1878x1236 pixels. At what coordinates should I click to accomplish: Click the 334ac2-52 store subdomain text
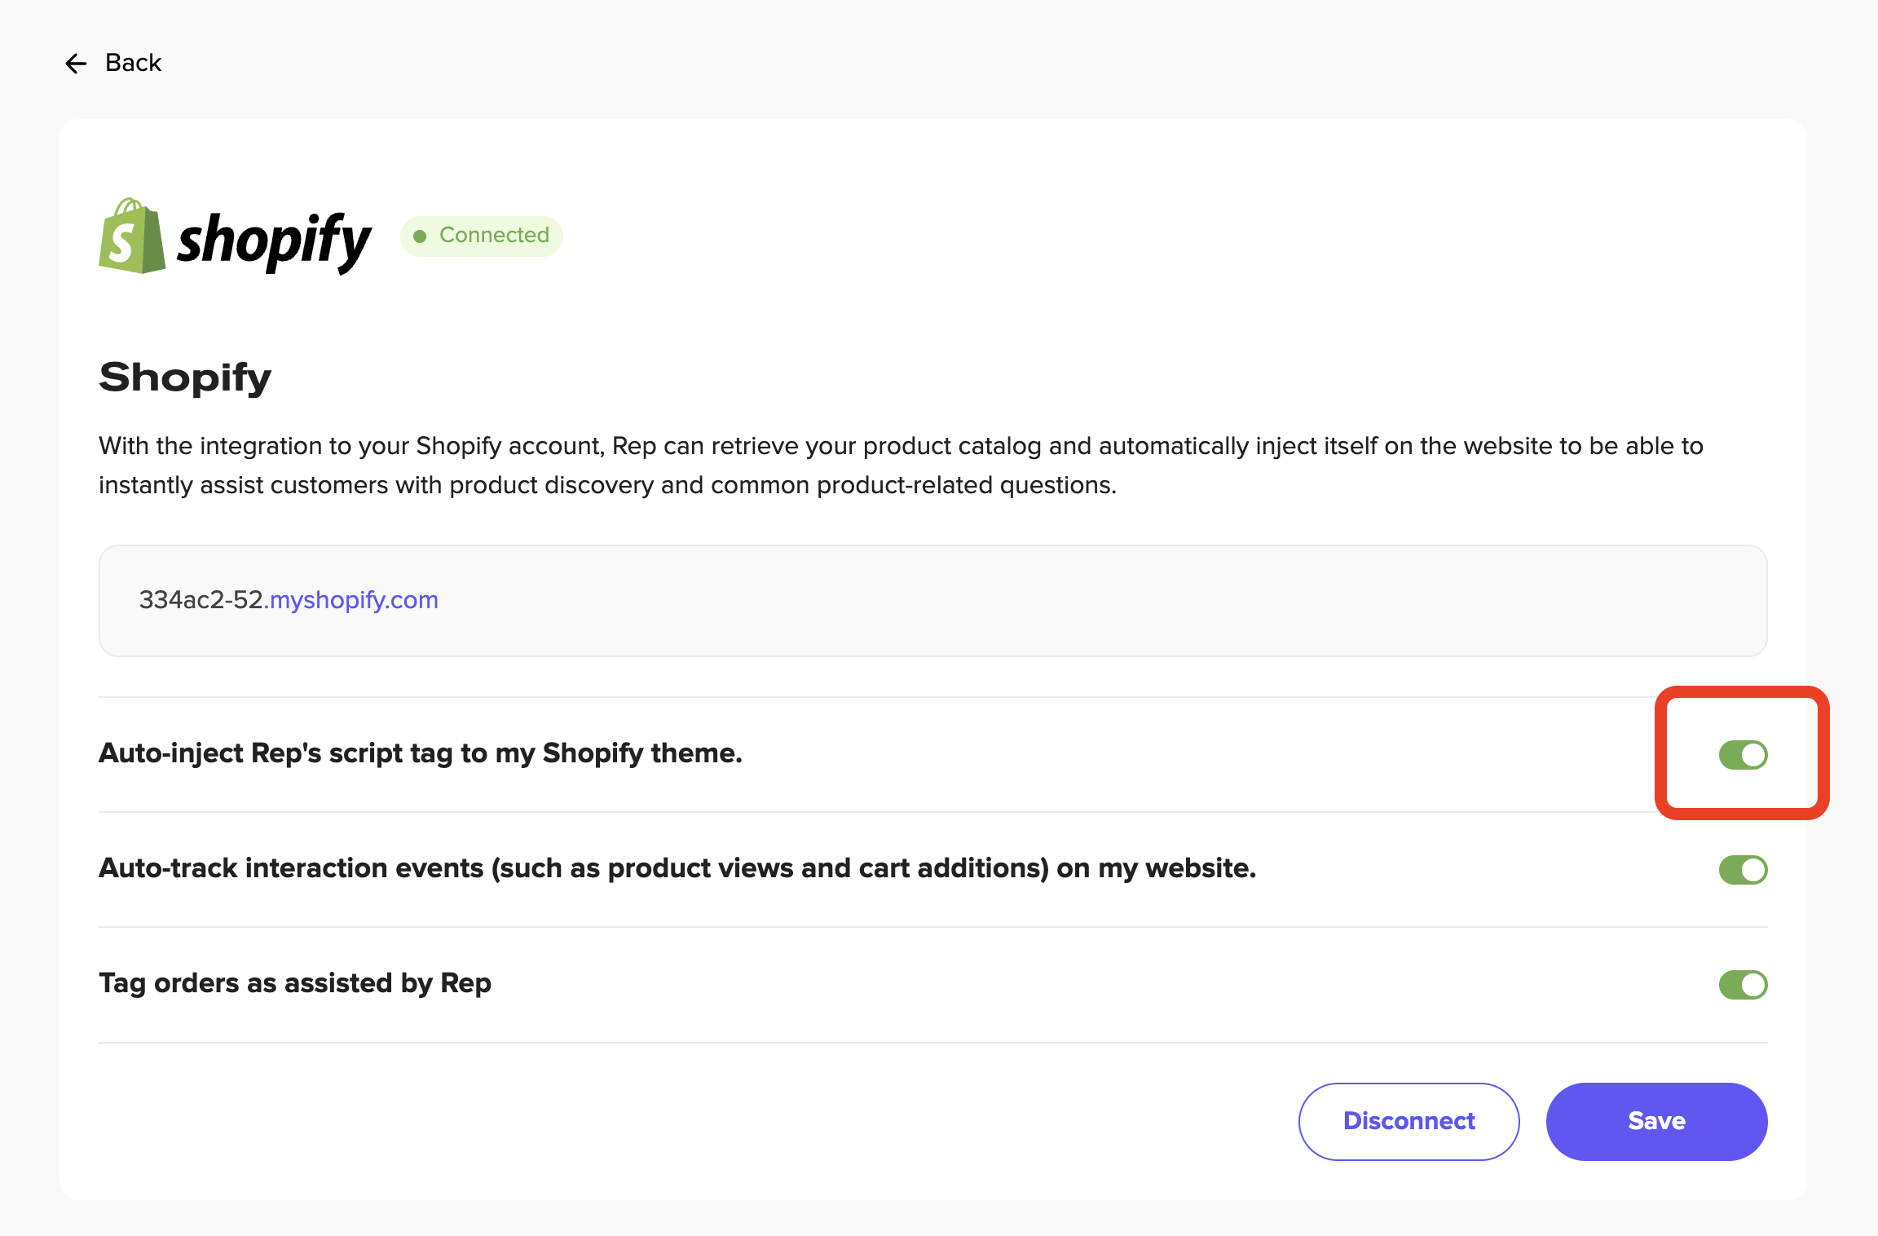[x=201, y=600]
